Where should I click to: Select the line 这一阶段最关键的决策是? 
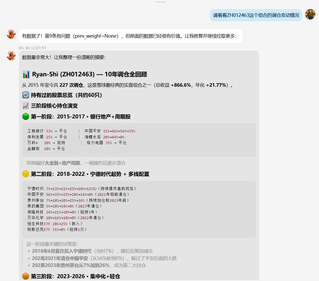(52, 244)
